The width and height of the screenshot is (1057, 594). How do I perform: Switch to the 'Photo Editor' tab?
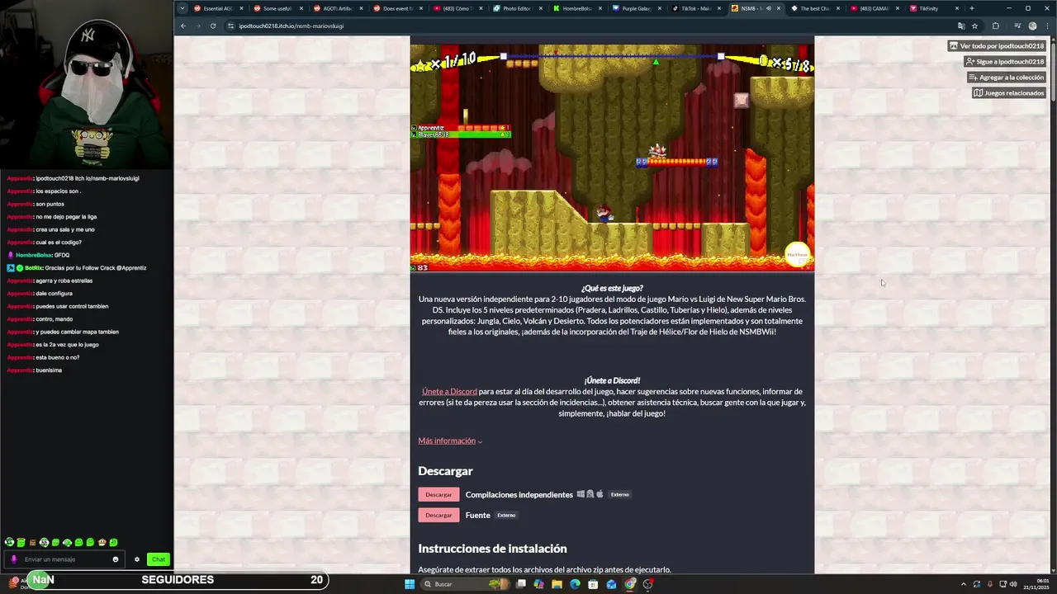pos(516,8)
